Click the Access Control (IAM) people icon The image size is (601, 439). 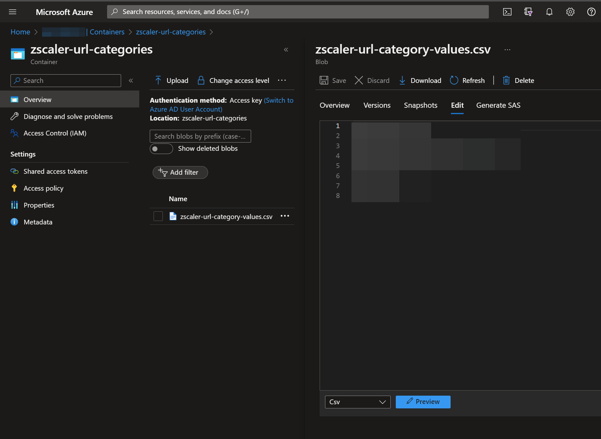(14, 133)
